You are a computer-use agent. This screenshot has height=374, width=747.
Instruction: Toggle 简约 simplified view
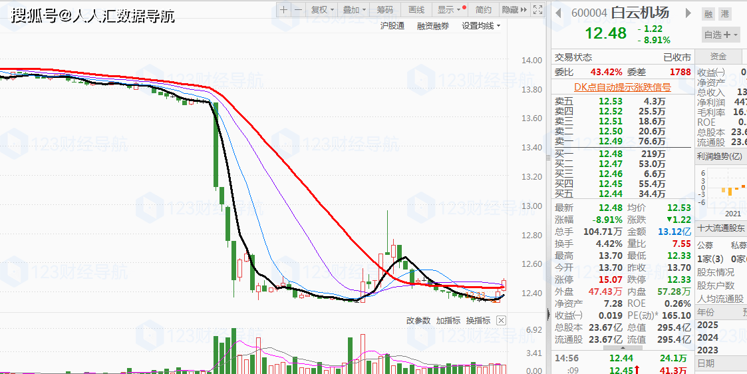tap(484, 9)
